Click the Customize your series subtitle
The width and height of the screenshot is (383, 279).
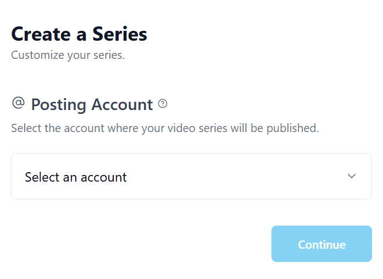[68, 55]
